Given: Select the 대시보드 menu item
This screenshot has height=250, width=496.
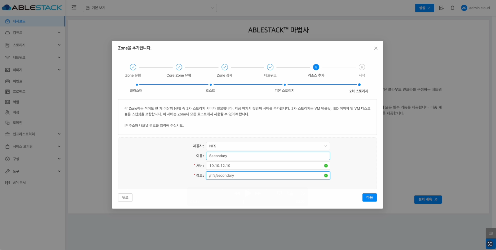Looking at the screenshot, I should (x=19, y=21).
